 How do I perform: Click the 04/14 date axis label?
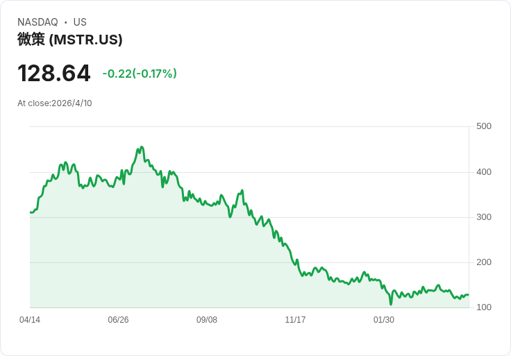pos(30,320)
